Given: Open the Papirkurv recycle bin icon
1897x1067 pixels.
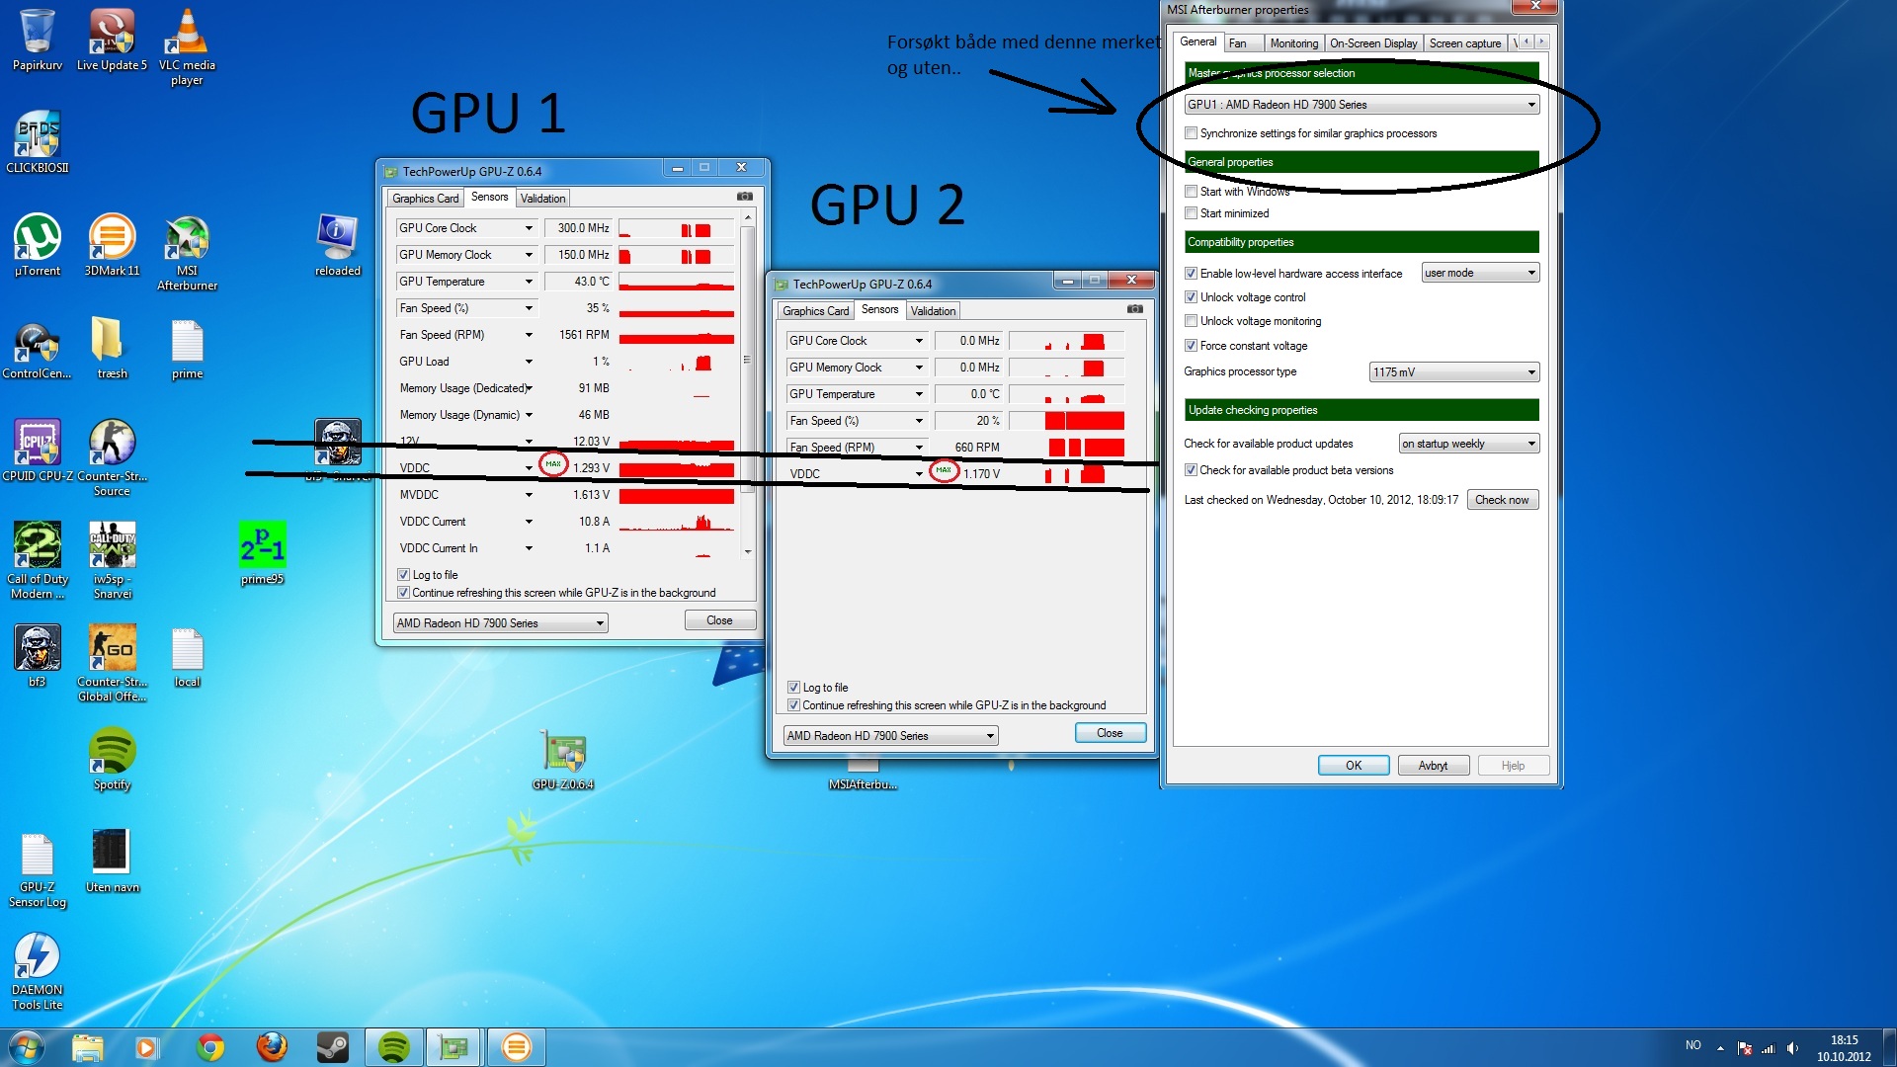Looking at the screenshot, I should click(x=37, y=40).
